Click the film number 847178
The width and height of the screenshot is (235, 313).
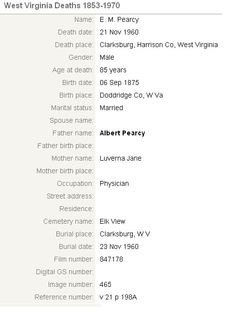[x=111, y=259]
